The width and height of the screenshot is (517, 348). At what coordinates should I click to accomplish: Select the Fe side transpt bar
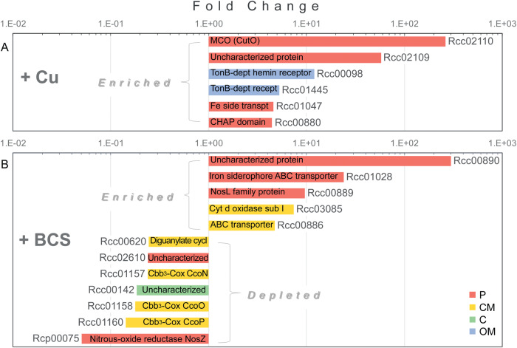241,106
